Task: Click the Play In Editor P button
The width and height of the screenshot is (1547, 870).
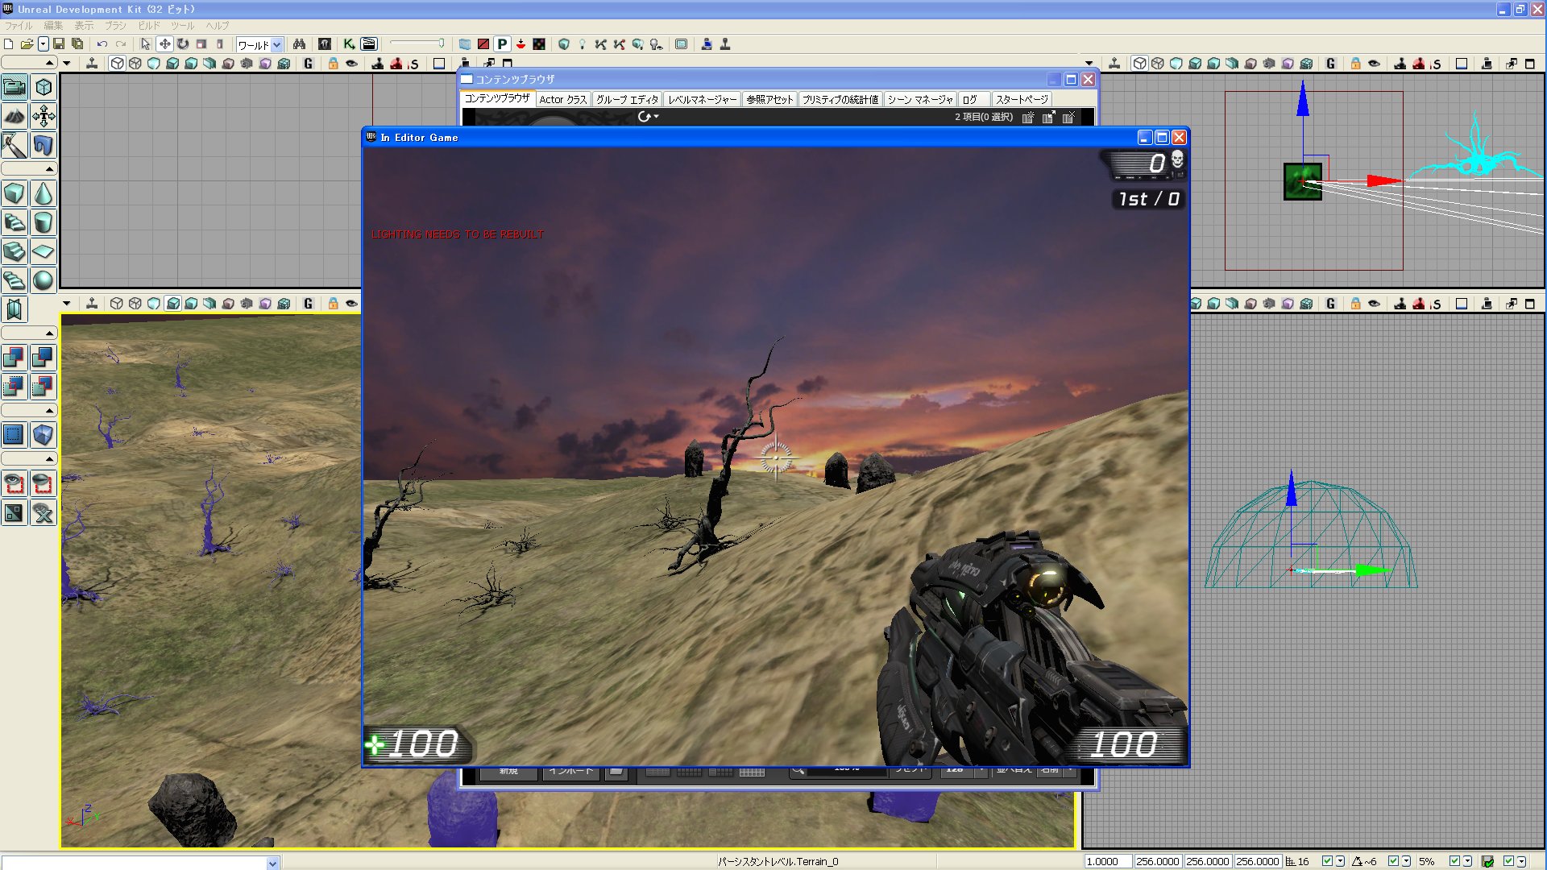Action: point(502,44)
